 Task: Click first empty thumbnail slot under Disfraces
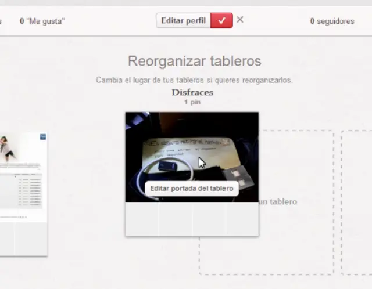pyautogui.click(x=142, y=219)
